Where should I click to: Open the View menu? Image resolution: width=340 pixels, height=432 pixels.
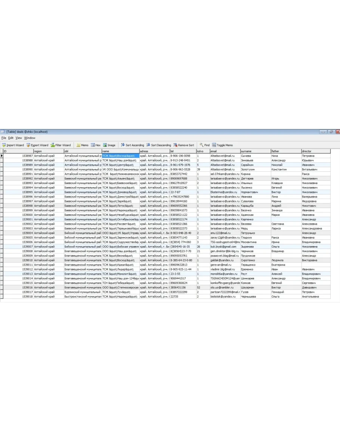point(19,138)
